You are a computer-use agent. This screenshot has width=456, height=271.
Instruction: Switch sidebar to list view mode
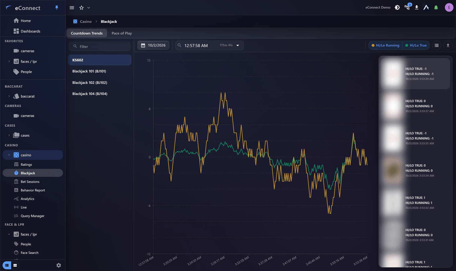7,265
